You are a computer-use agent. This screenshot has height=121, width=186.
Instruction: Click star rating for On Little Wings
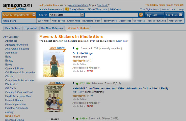coord(79,60)
